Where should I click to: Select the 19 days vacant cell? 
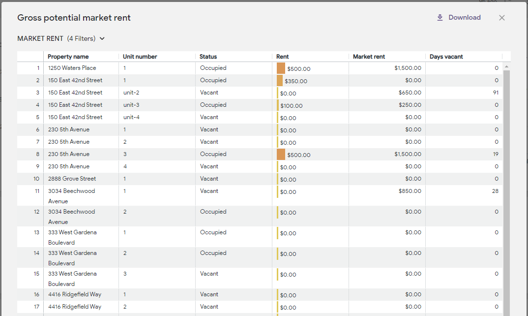(464, 154)
